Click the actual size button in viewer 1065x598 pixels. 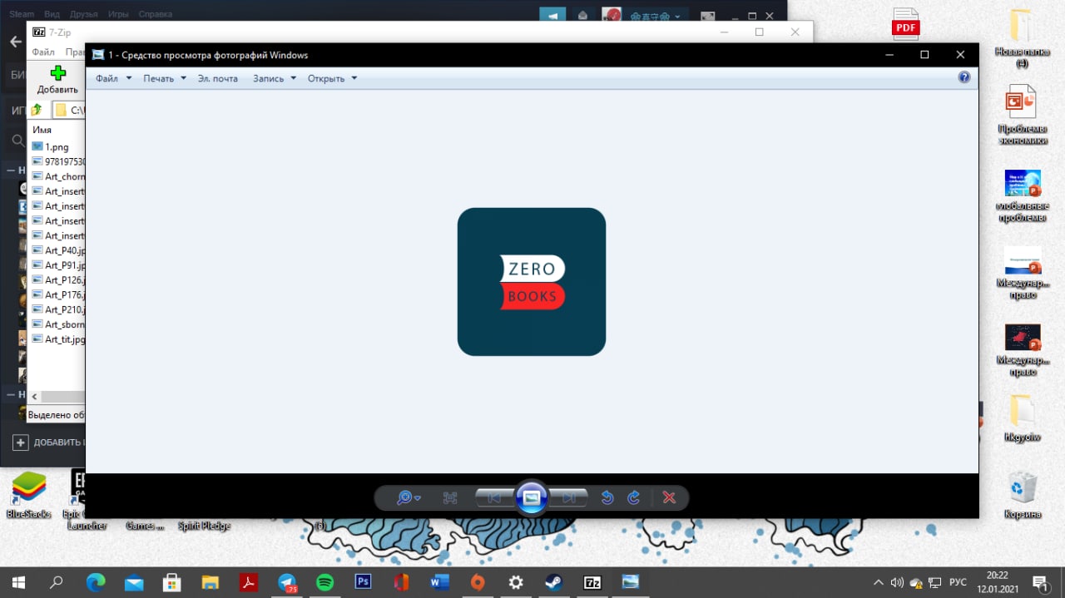[450, 498]
